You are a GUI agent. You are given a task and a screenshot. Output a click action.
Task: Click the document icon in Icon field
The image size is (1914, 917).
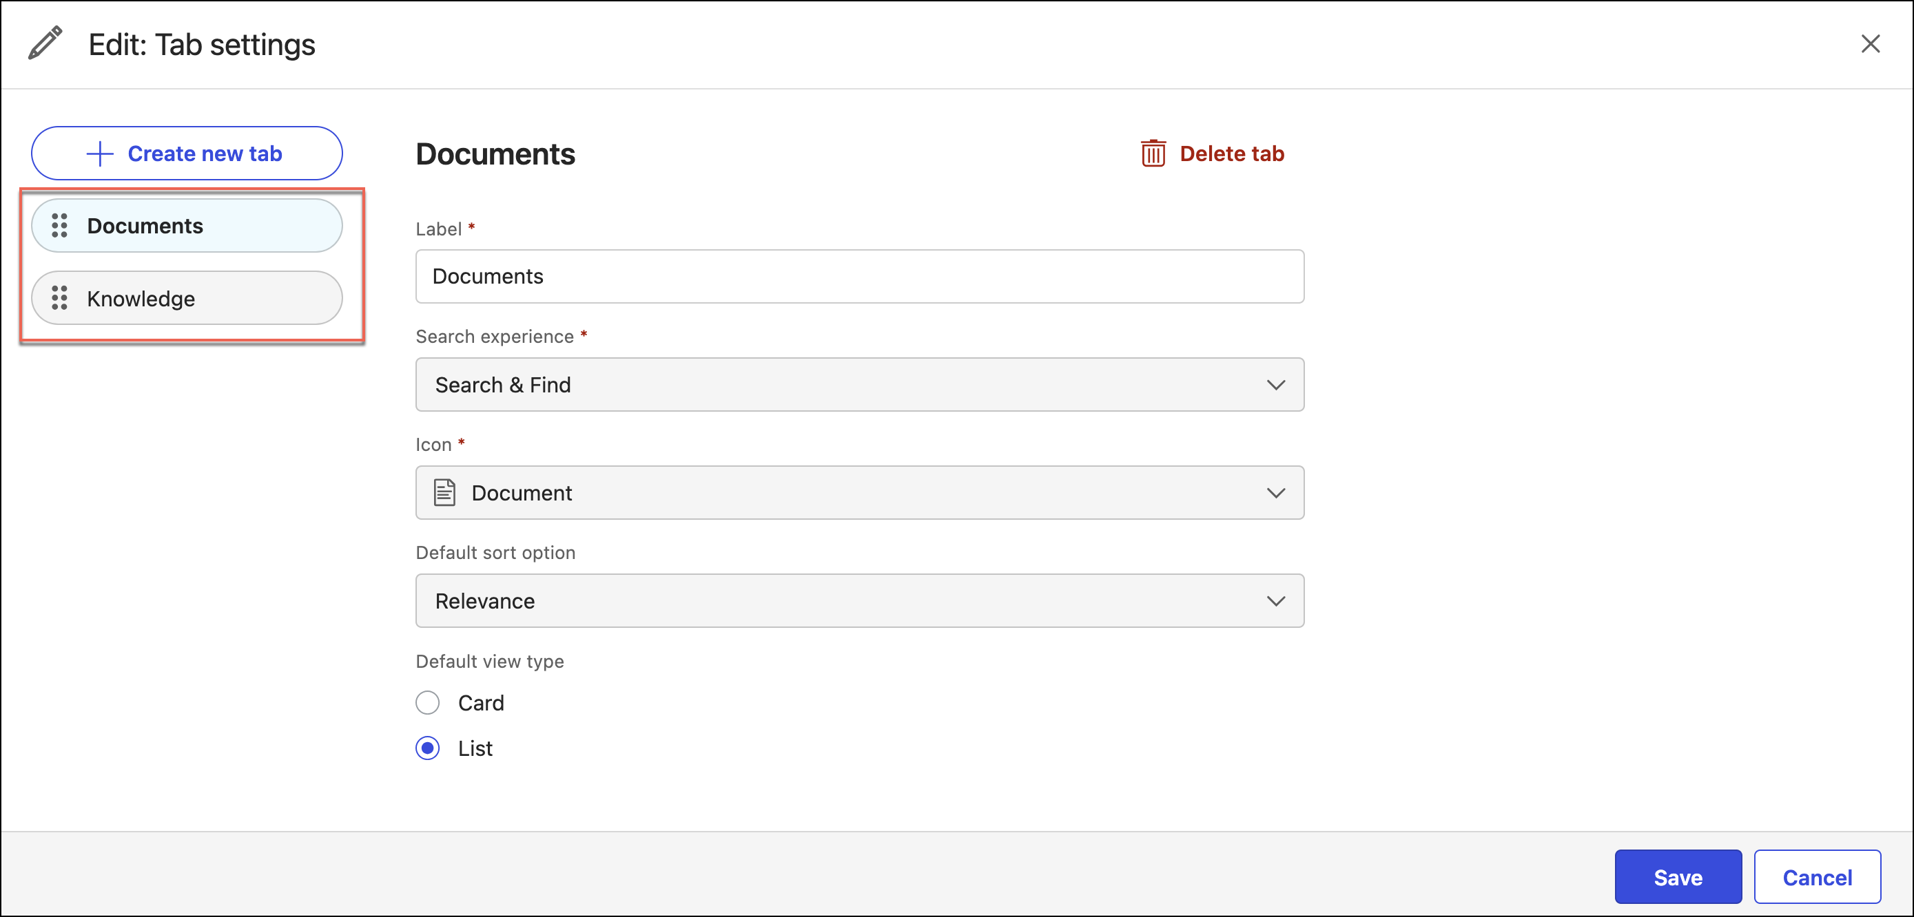point(444,493)
